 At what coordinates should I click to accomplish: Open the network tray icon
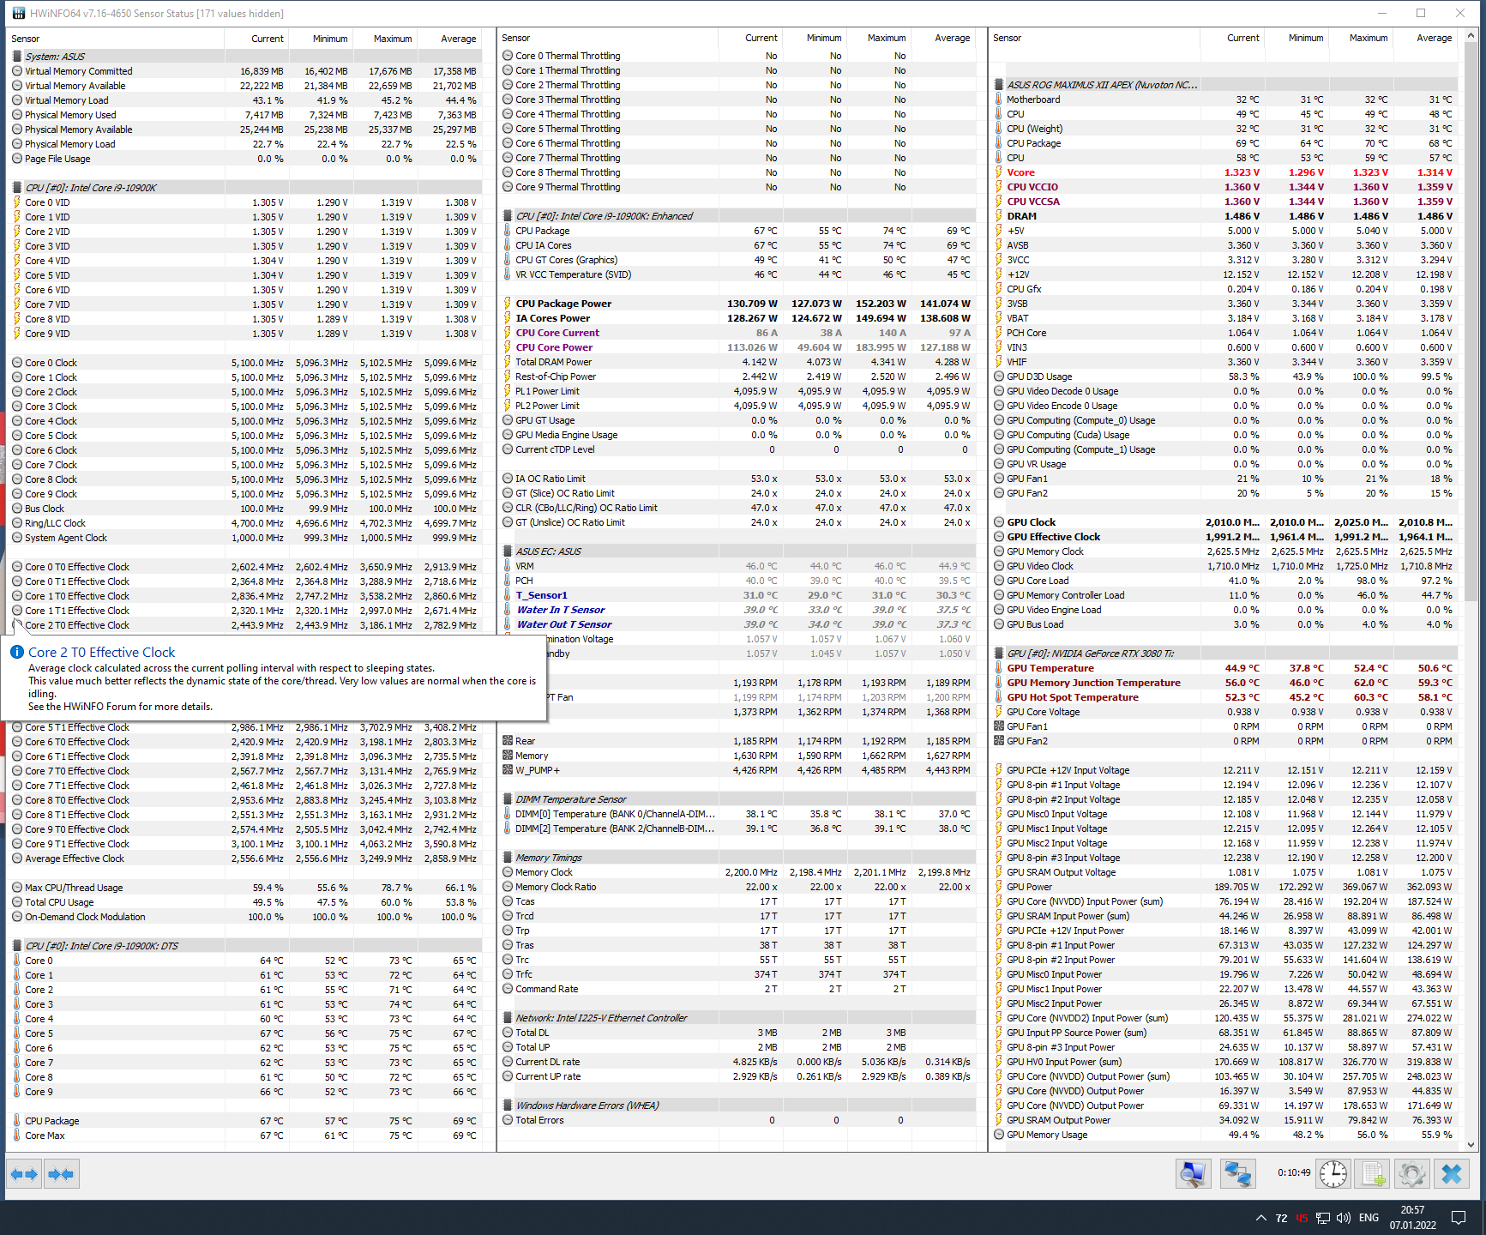1323,1218
